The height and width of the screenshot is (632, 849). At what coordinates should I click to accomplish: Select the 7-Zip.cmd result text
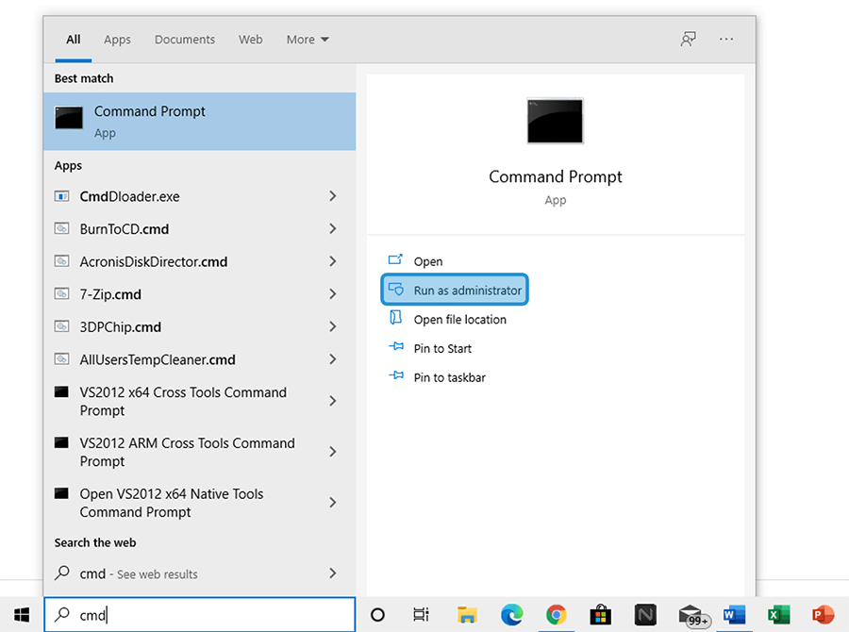coord(110,294)
